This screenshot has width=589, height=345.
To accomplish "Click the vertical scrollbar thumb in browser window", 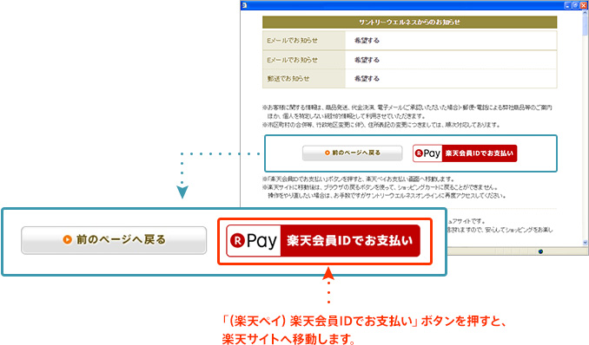I will (586, 25).
